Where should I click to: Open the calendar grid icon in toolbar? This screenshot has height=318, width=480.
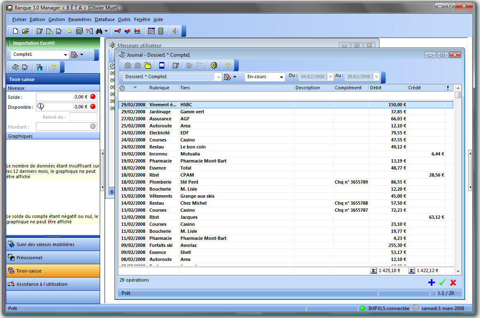click(151, 31)
